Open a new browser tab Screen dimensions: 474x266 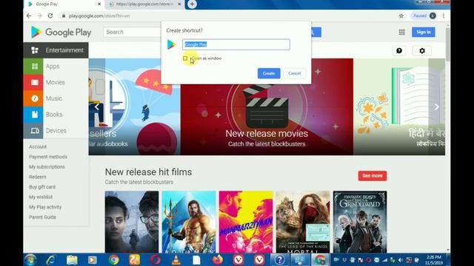[x=192, y=4]
